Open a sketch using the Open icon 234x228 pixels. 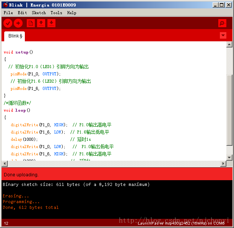(x=41, y=23)
